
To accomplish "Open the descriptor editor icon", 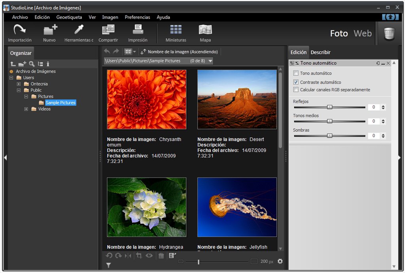I will pyautogui.click(x=172, y=256).
